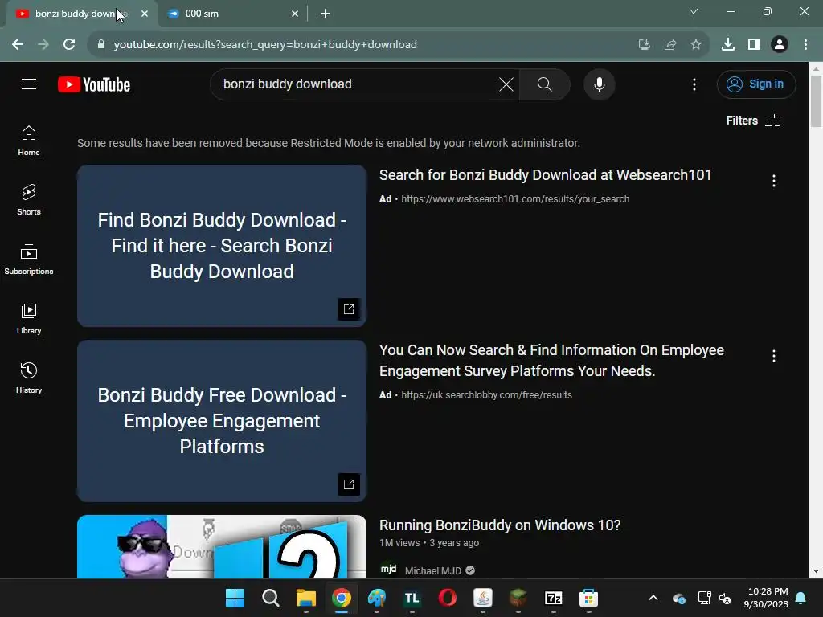Open YouTube settings three-dot menu
823x617 pixels.
click(694, 84)
